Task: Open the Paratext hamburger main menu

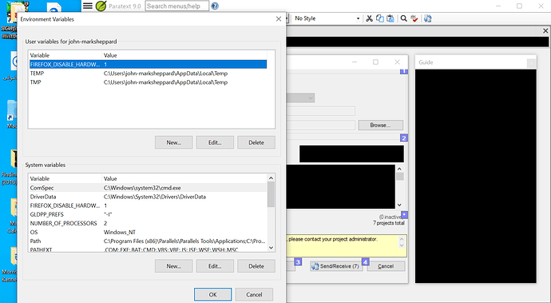Action: (88, 6)
